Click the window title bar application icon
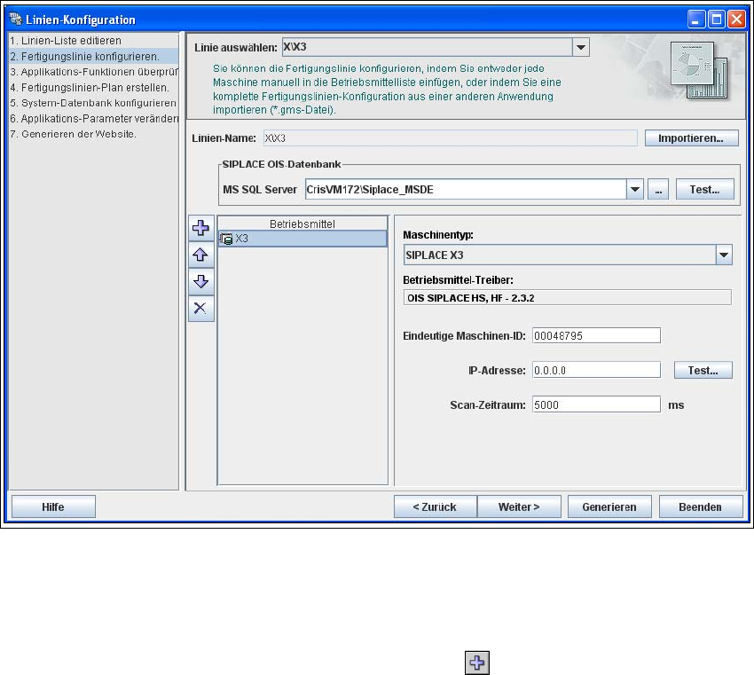 coord(15,19)
